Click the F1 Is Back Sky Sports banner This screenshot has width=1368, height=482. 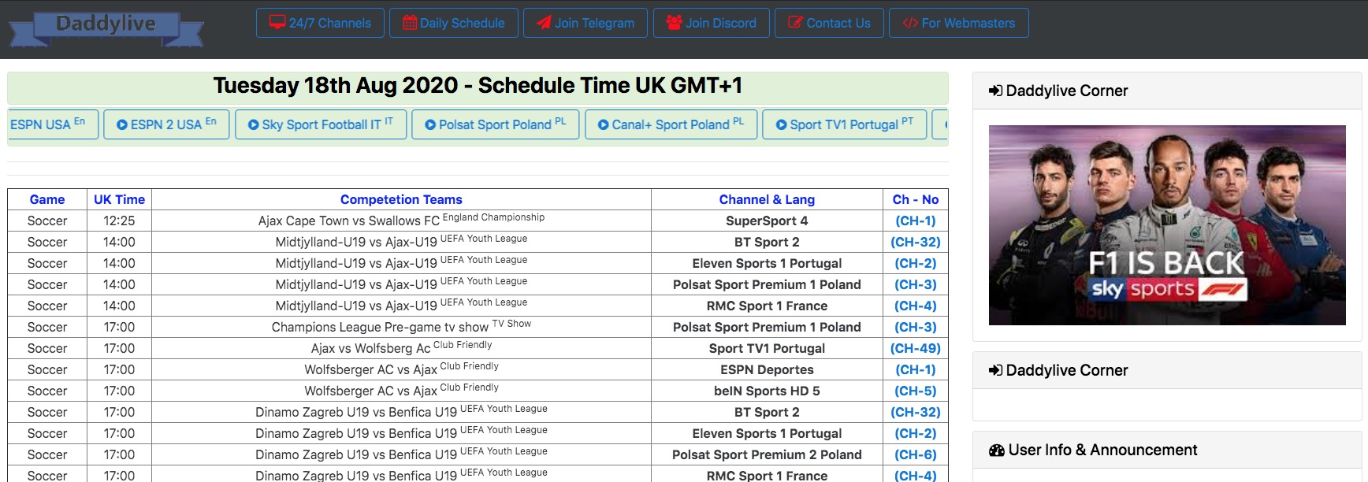[1166, 225]
